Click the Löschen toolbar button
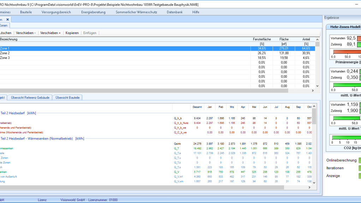The width and height of the screenshot is (361, 203). point(6,33)
